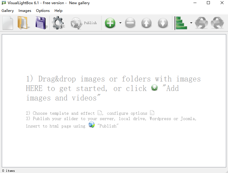Minimize the VisualLightBox window
Screen dimensions: 228x173
[195, 3]
